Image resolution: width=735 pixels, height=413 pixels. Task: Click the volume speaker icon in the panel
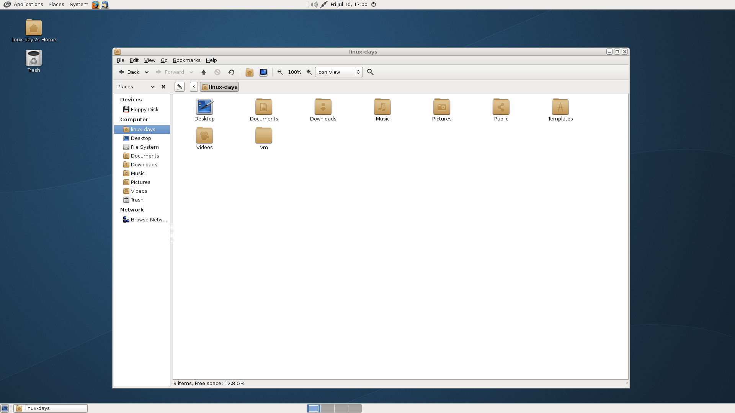click(314, 5)
